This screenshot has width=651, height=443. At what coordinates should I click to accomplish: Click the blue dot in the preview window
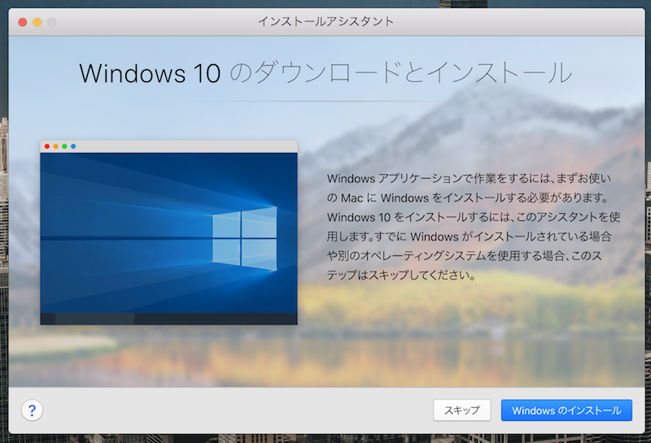click(73, 146)
